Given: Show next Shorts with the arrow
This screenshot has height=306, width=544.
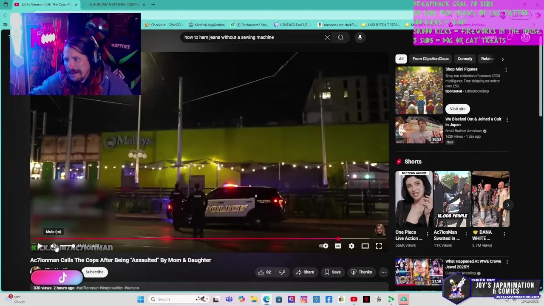Looking at the screenshot, I should [508, 205].
